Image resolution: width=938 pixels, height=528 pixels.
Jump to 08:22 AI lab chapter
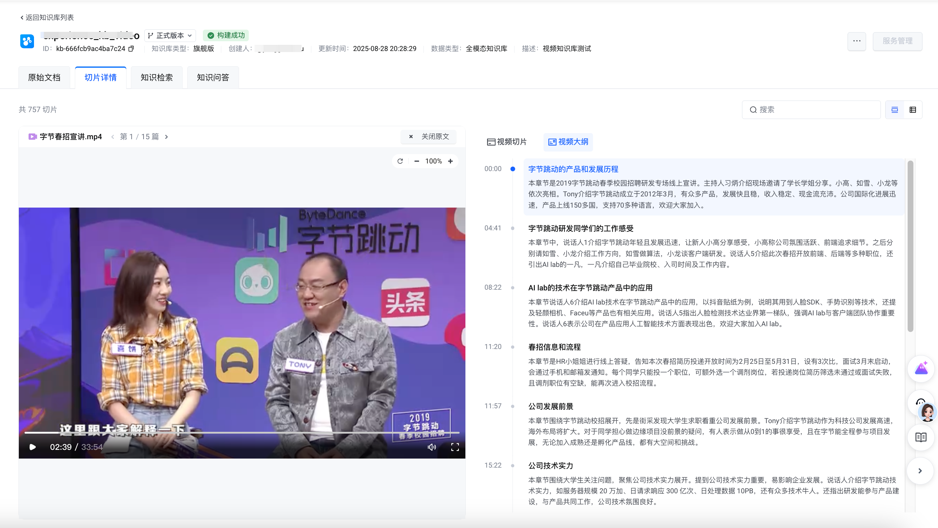tap(590, 288)
